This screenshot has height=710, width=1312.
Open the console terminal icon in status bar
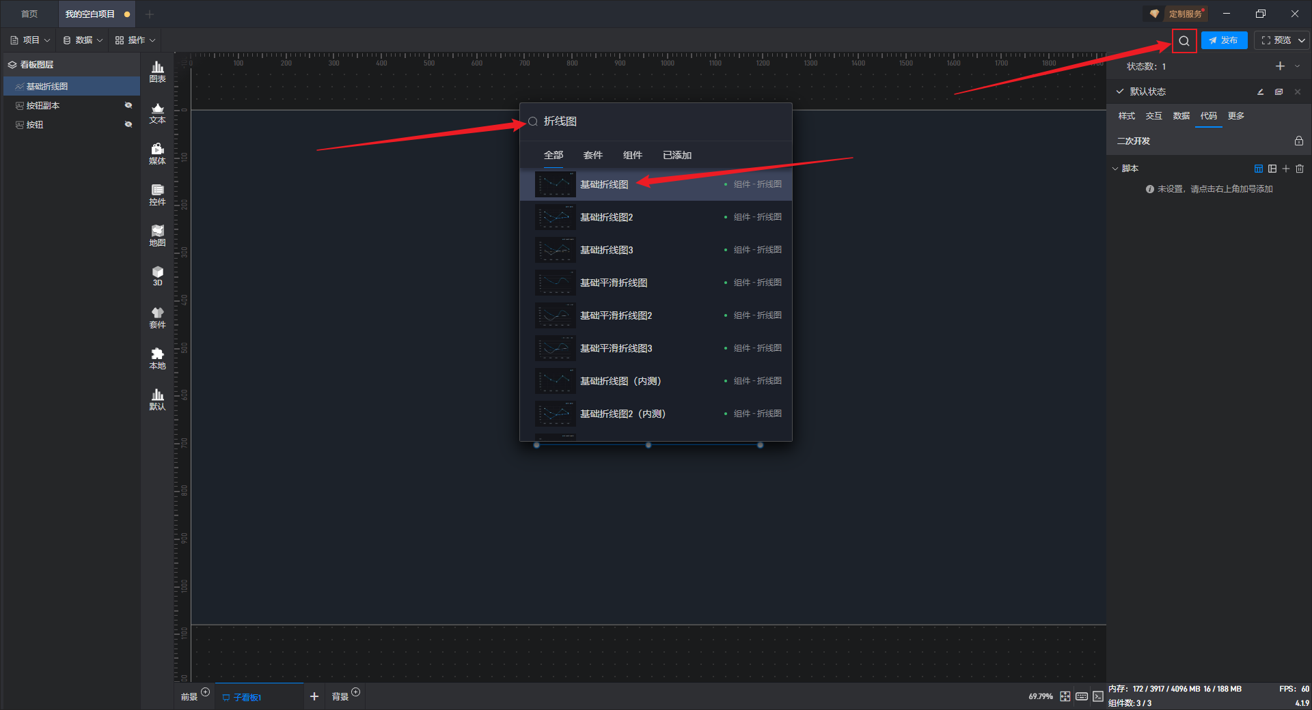(x=1098, y=696)
